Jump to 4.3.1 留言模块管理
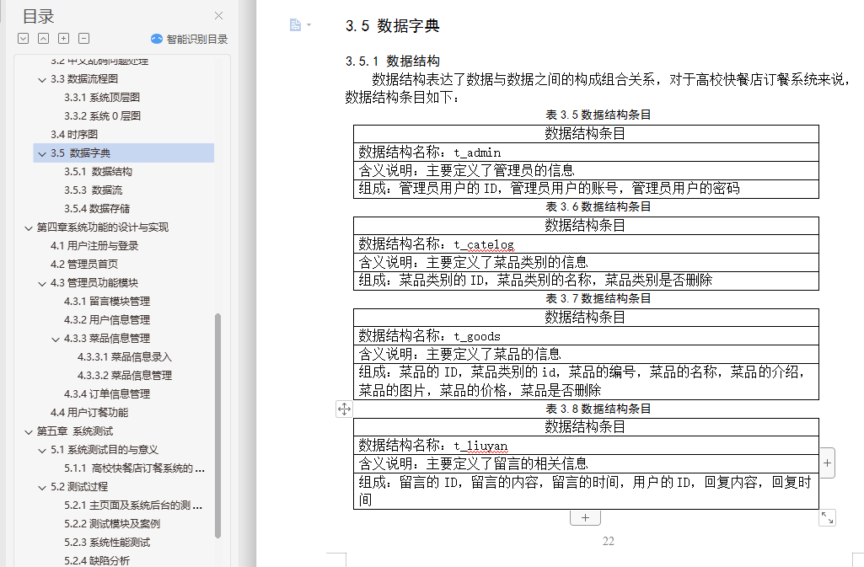Screen dimensions: 864x567 [x=107, y=301]
